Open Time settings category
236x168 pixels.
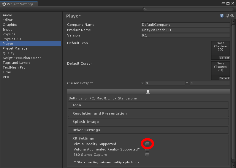coord(31,72)
